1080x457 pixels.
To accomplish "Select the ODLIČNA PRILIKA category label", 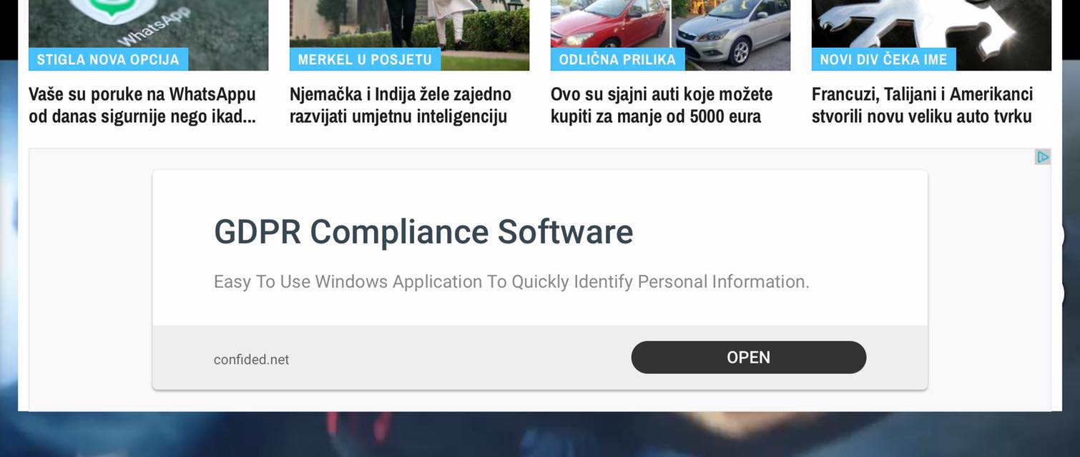I will [x=617, y=59].
